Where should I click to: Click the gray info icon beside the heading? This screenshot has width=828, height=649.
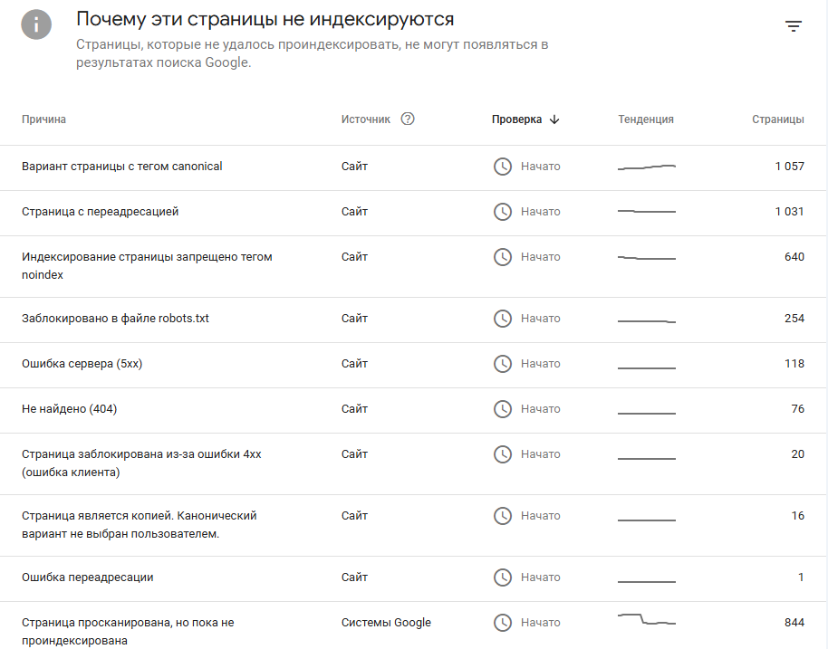point(36,25)
